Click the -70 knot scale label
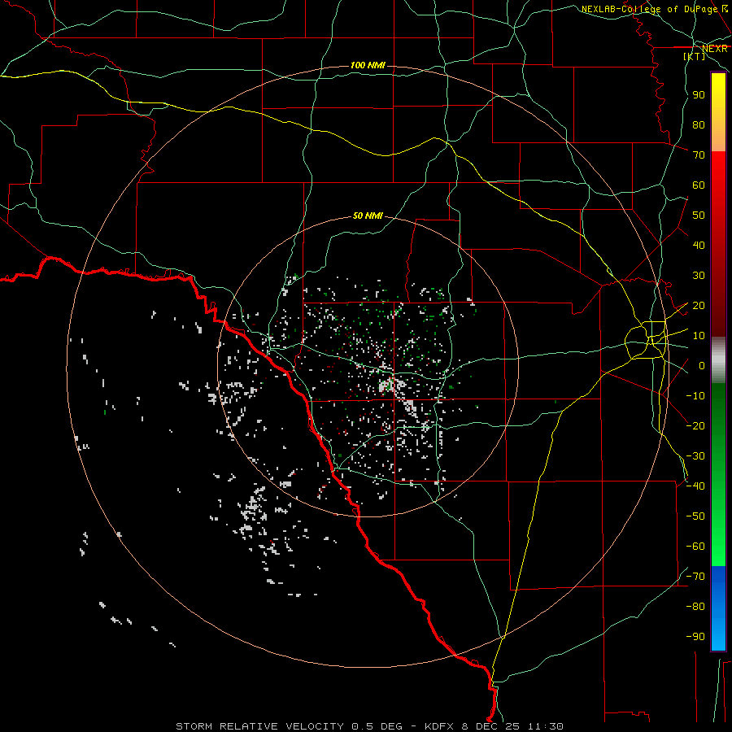Image resolution: width=732 pixels, height=732 pixels. tap(695, 577)
